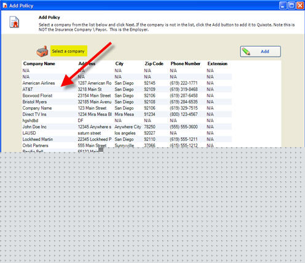Select the American Airlines row
The image size is (305, 263).
tap(127, 83)
